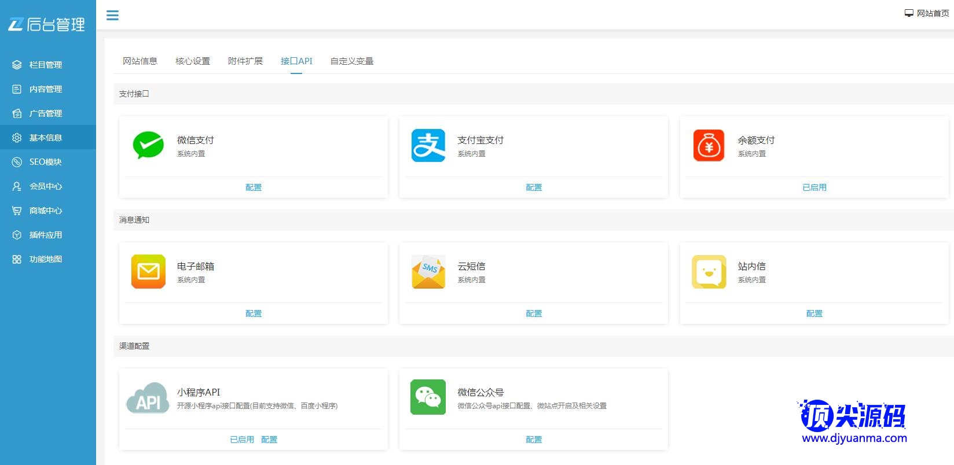The image size is (954, 465).
Task: Click the yellow site message smiley icon
Action: tap(709, 271)
